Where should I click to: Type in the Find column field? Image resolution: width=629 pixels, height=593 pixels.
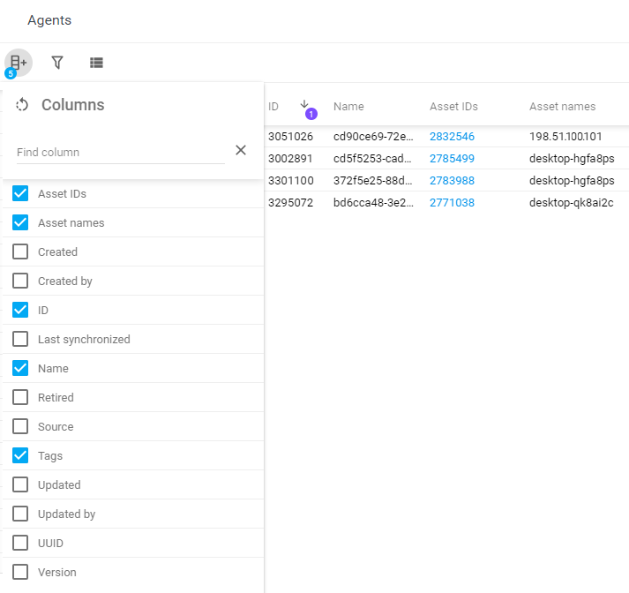point(120,152)
